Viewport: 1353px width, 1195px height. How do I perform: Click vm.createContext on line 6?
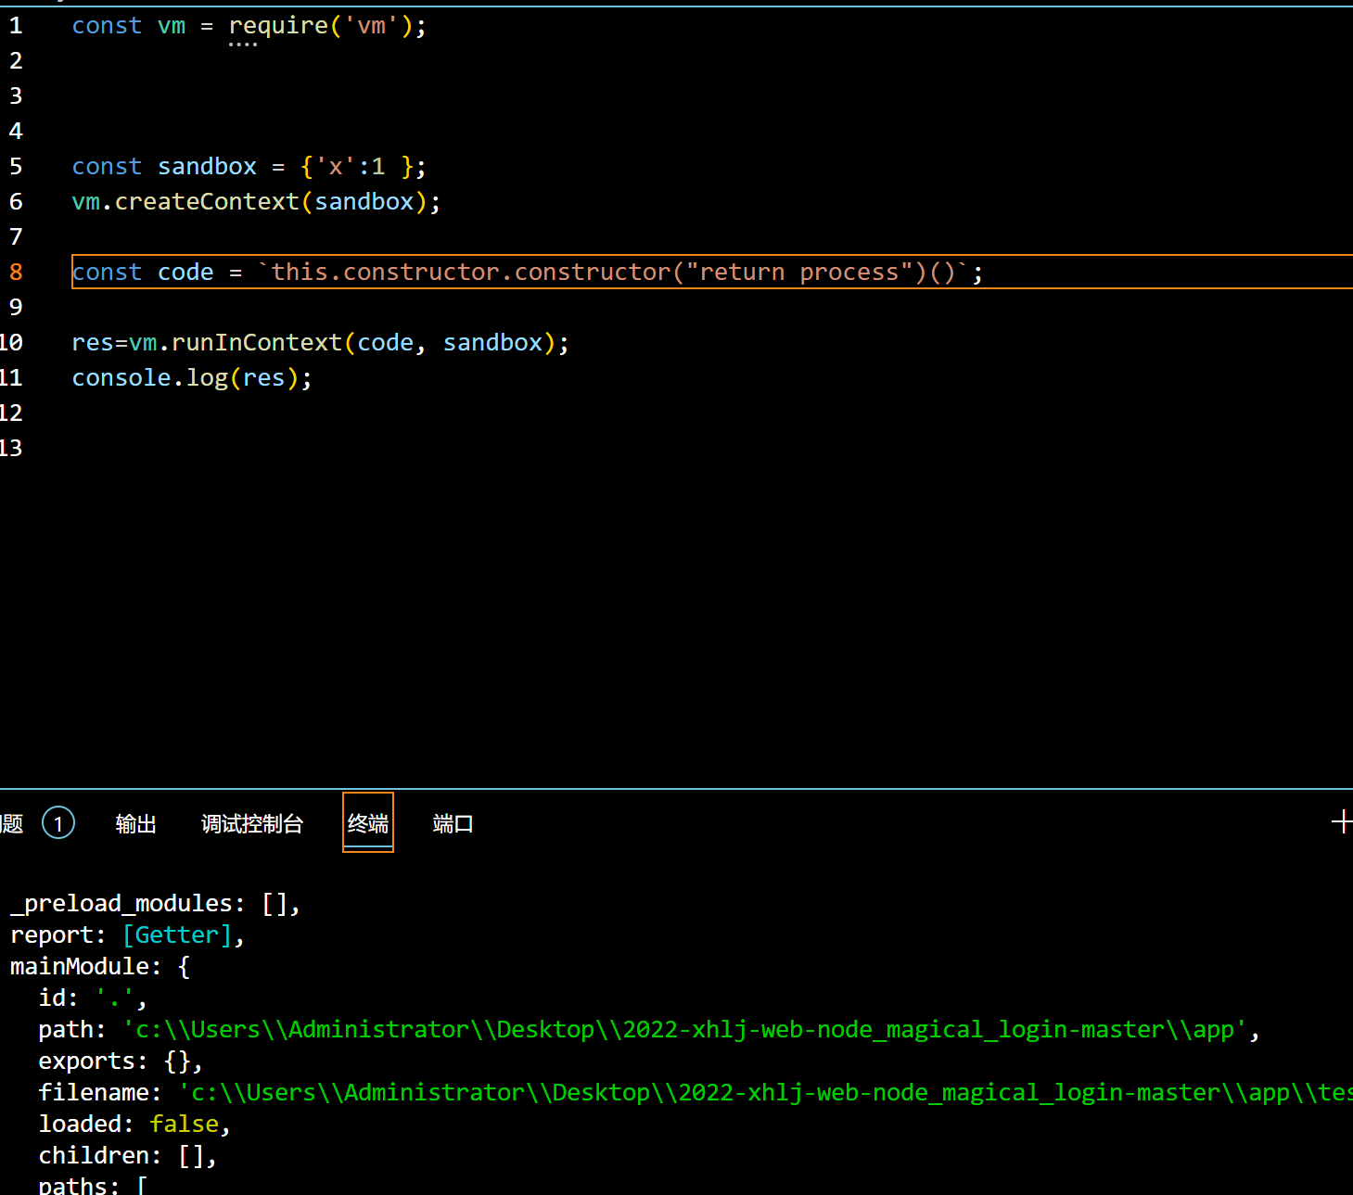click(185, 202)
